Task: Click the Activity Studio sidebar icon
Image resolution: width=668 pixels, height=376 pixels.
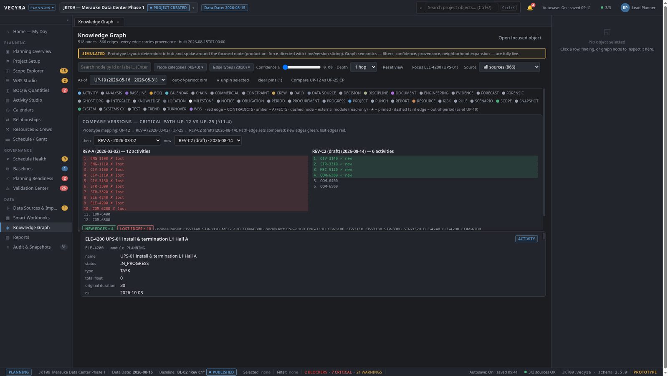Action: tap(8, 100)
